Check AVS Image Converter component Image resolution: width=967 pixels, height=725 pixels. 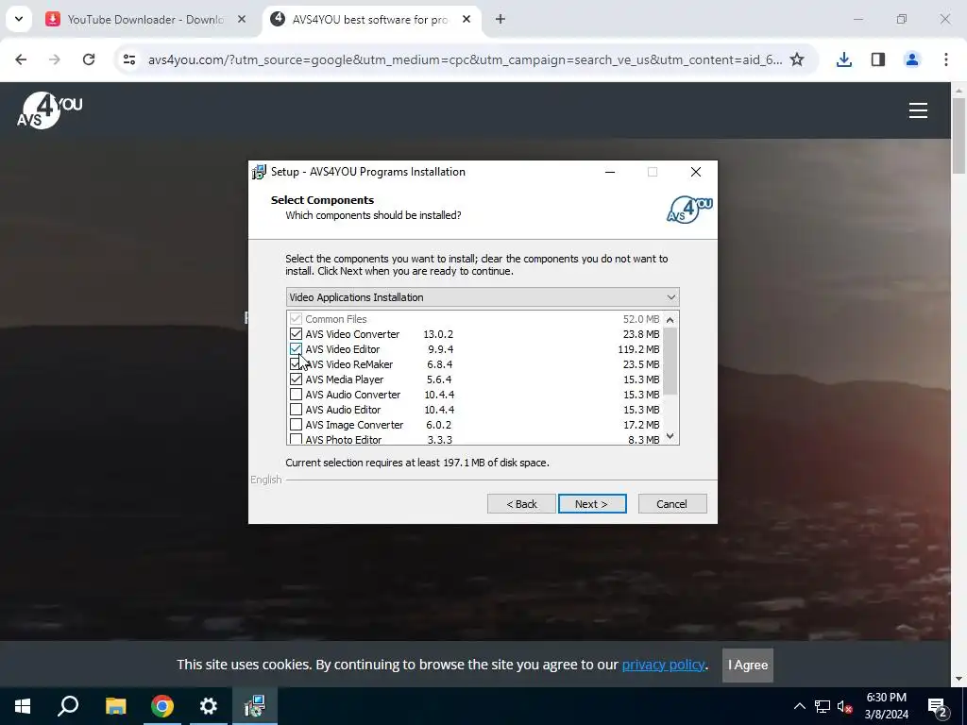coord(296,425)
